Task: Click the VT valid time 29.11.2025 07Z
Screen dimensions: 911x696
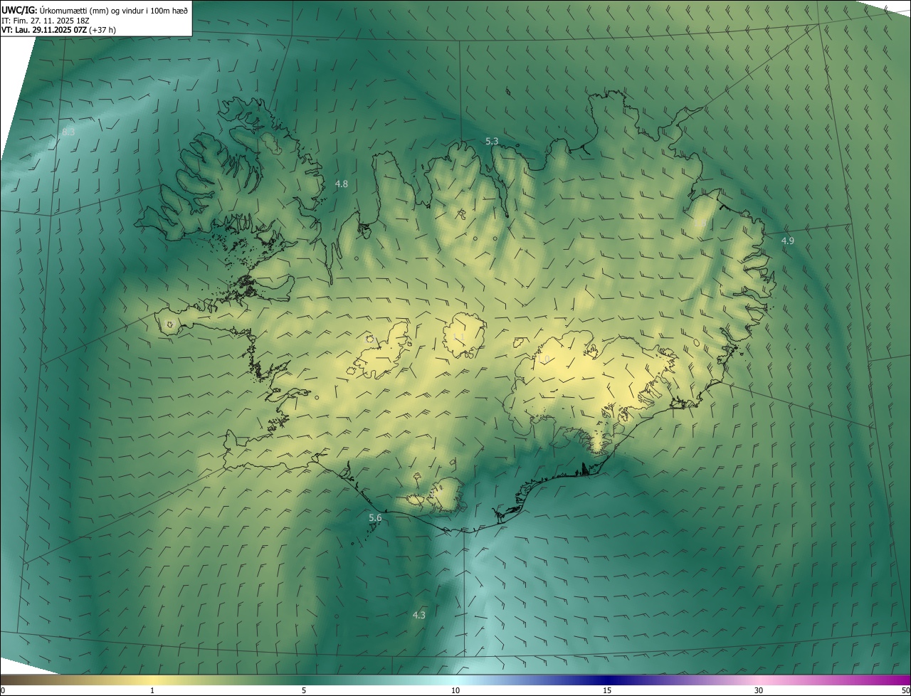Action: pos(58,30)
